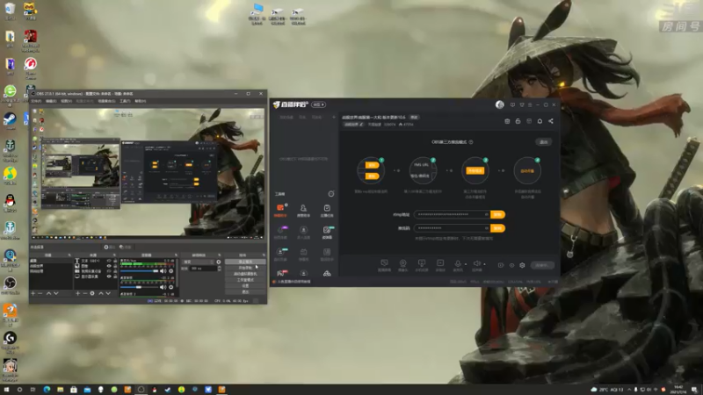
Task: Click the start recording button in OBS Controls
Action: coord(245,268)
